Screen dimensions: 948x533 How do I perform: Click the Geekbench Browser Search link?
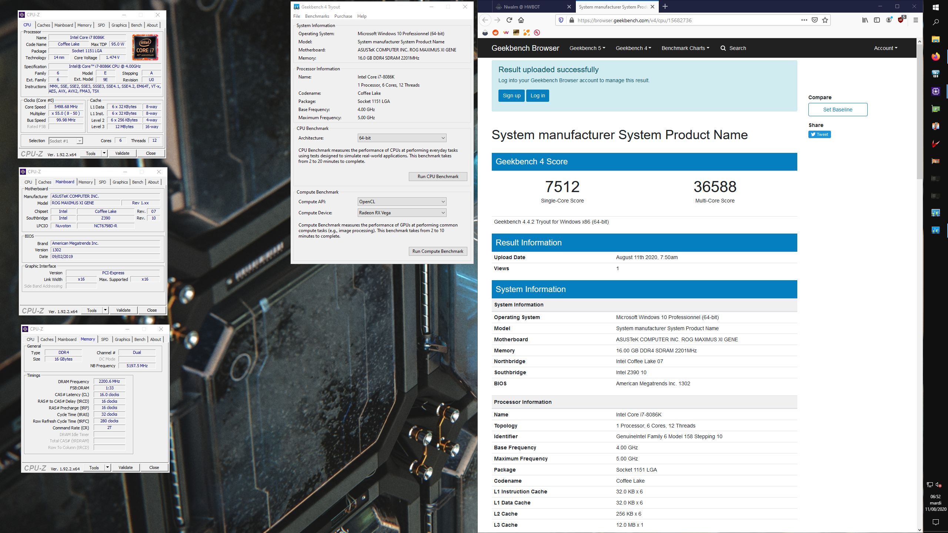click(x=733, y=48)
